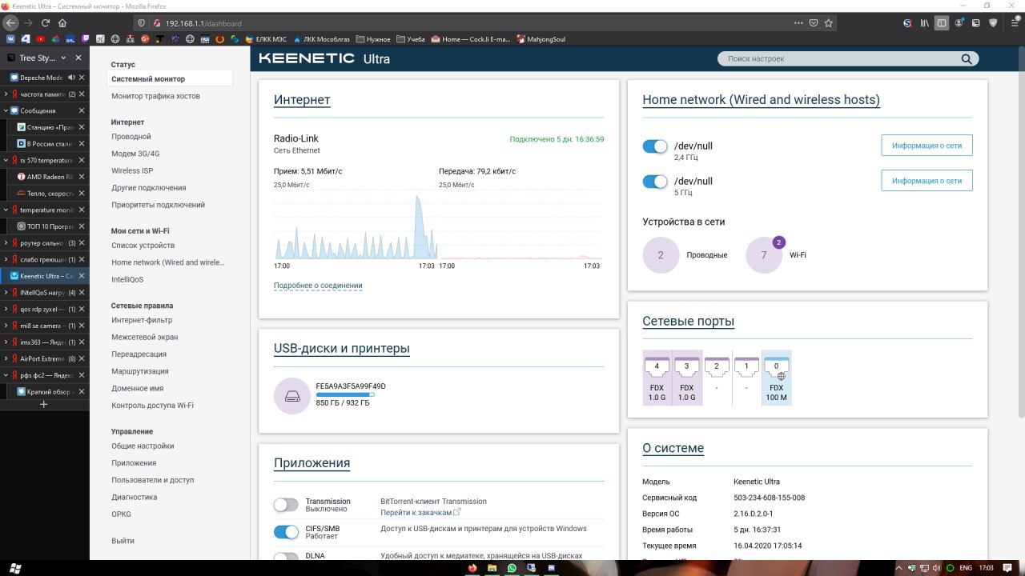The height and width of the screenshot is (576, 1025).
Task: Click the wired devices count circle
Action: point(661,255)
